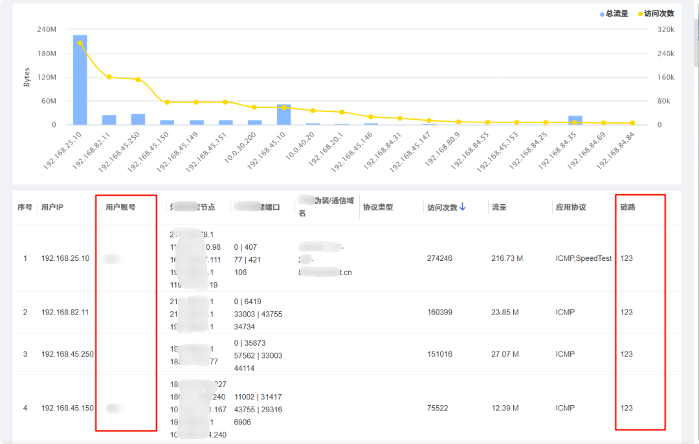Click port entry 11002 | 31417
This screenshot has height=444, width=699.
point(258,397)
